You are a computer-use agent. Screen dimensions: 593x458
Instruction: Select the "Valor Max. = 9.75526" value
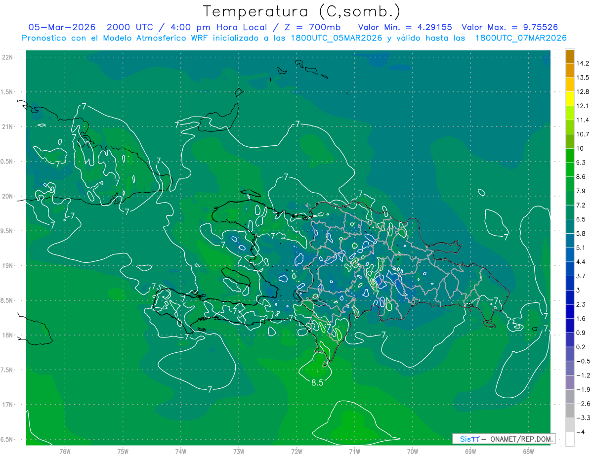pos(510,27)
